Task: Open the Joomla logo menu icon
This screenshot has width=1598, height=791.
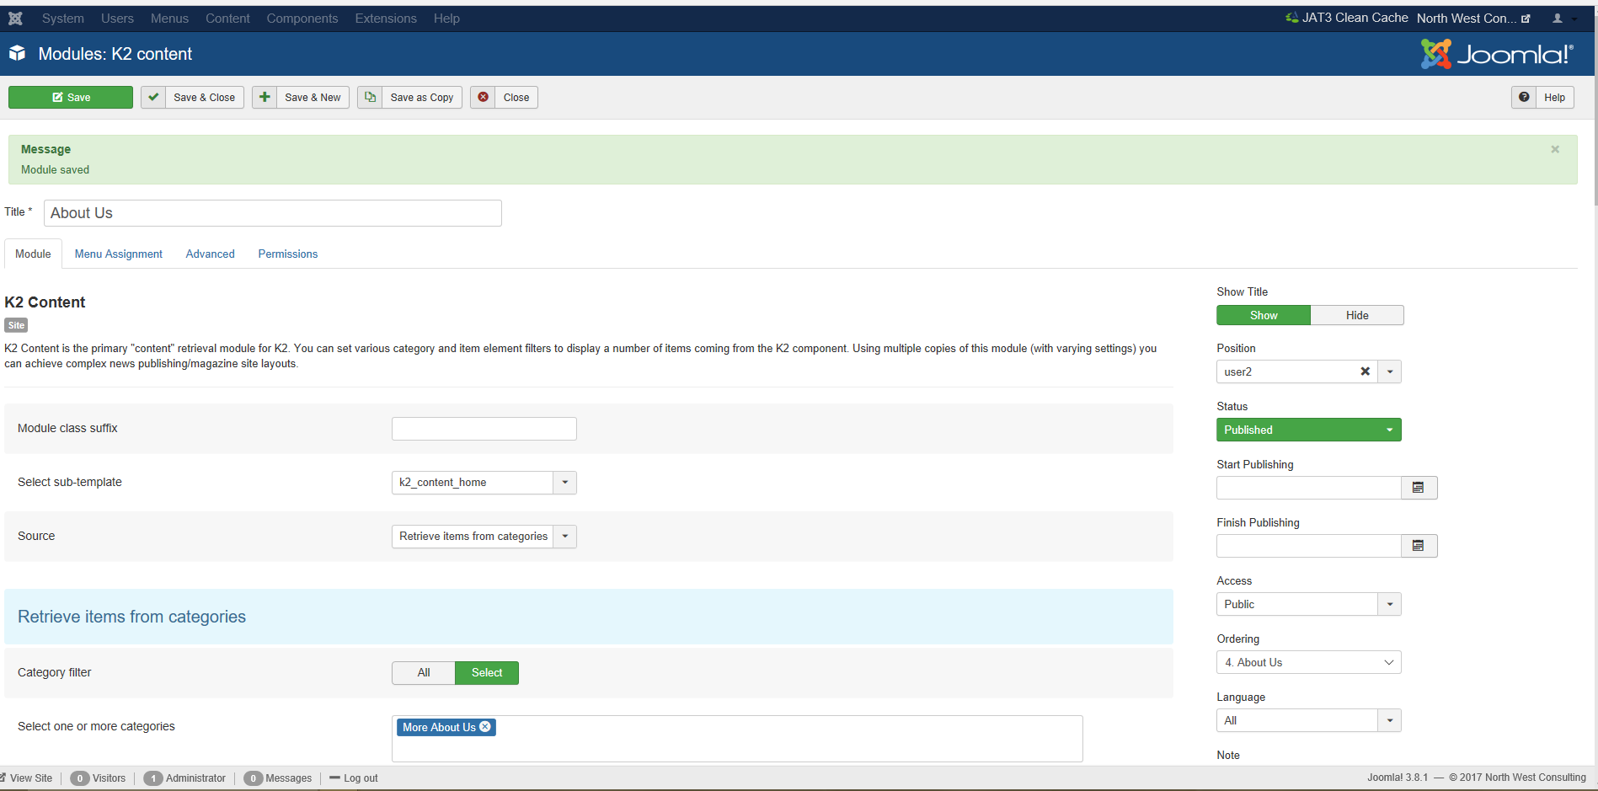Action: (15, 19)
